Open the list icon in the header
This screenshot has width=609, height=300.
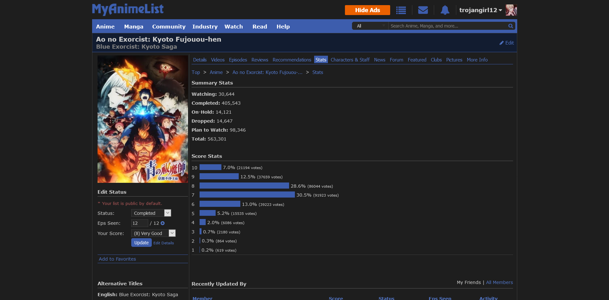(x=401, y=10)
